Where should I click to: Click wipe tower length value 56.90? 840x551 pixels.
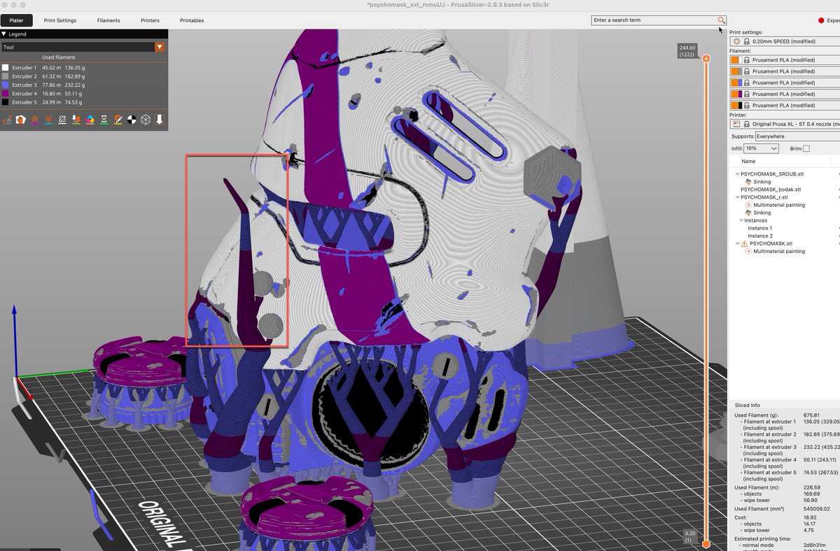coord(811,500)
